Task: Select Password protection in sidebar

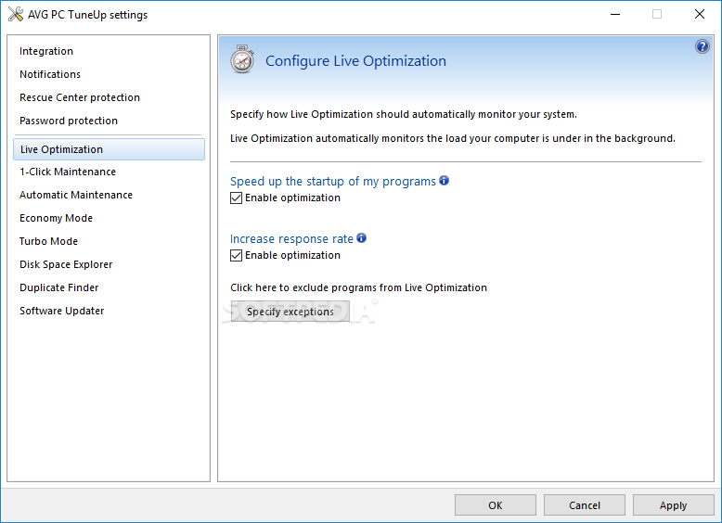Action: 69,121
